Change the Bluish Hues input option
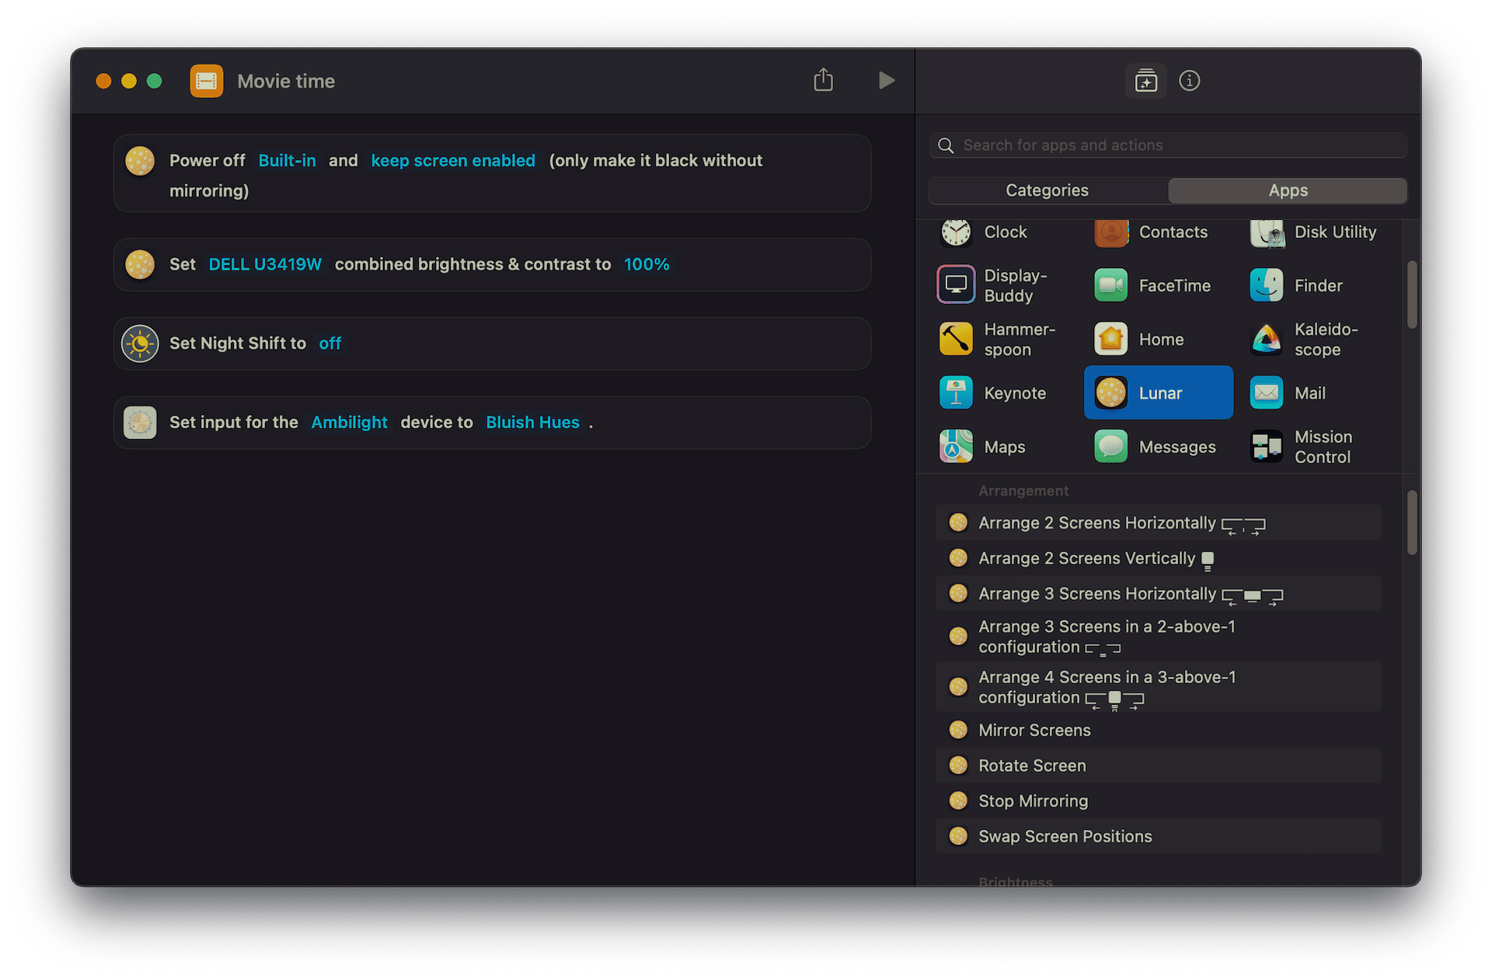This screenshot has width=1492, height=980. click(532, 422)
